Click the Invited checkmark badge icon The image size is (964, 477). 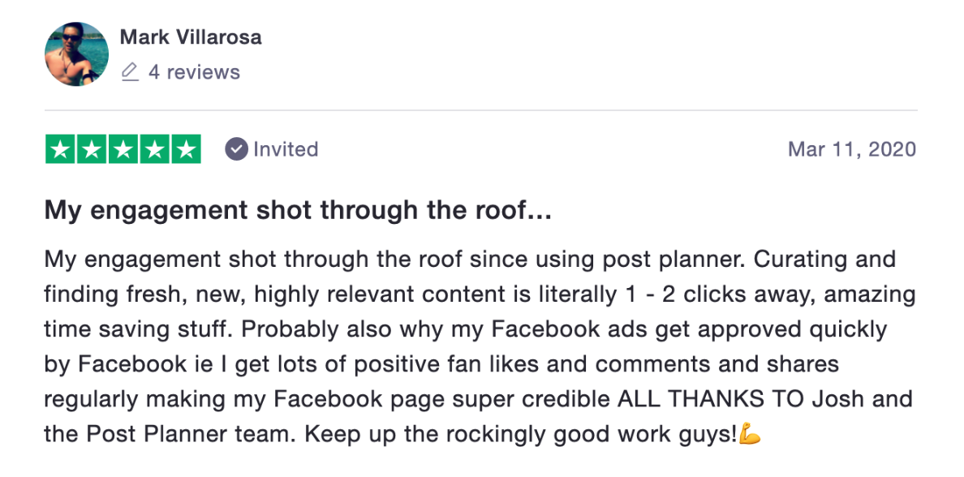pyautogui.click(x=236, y=149)
